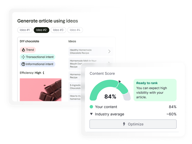
Task: Click the chocolate bar thumbnail image
Action: [41, 90]
